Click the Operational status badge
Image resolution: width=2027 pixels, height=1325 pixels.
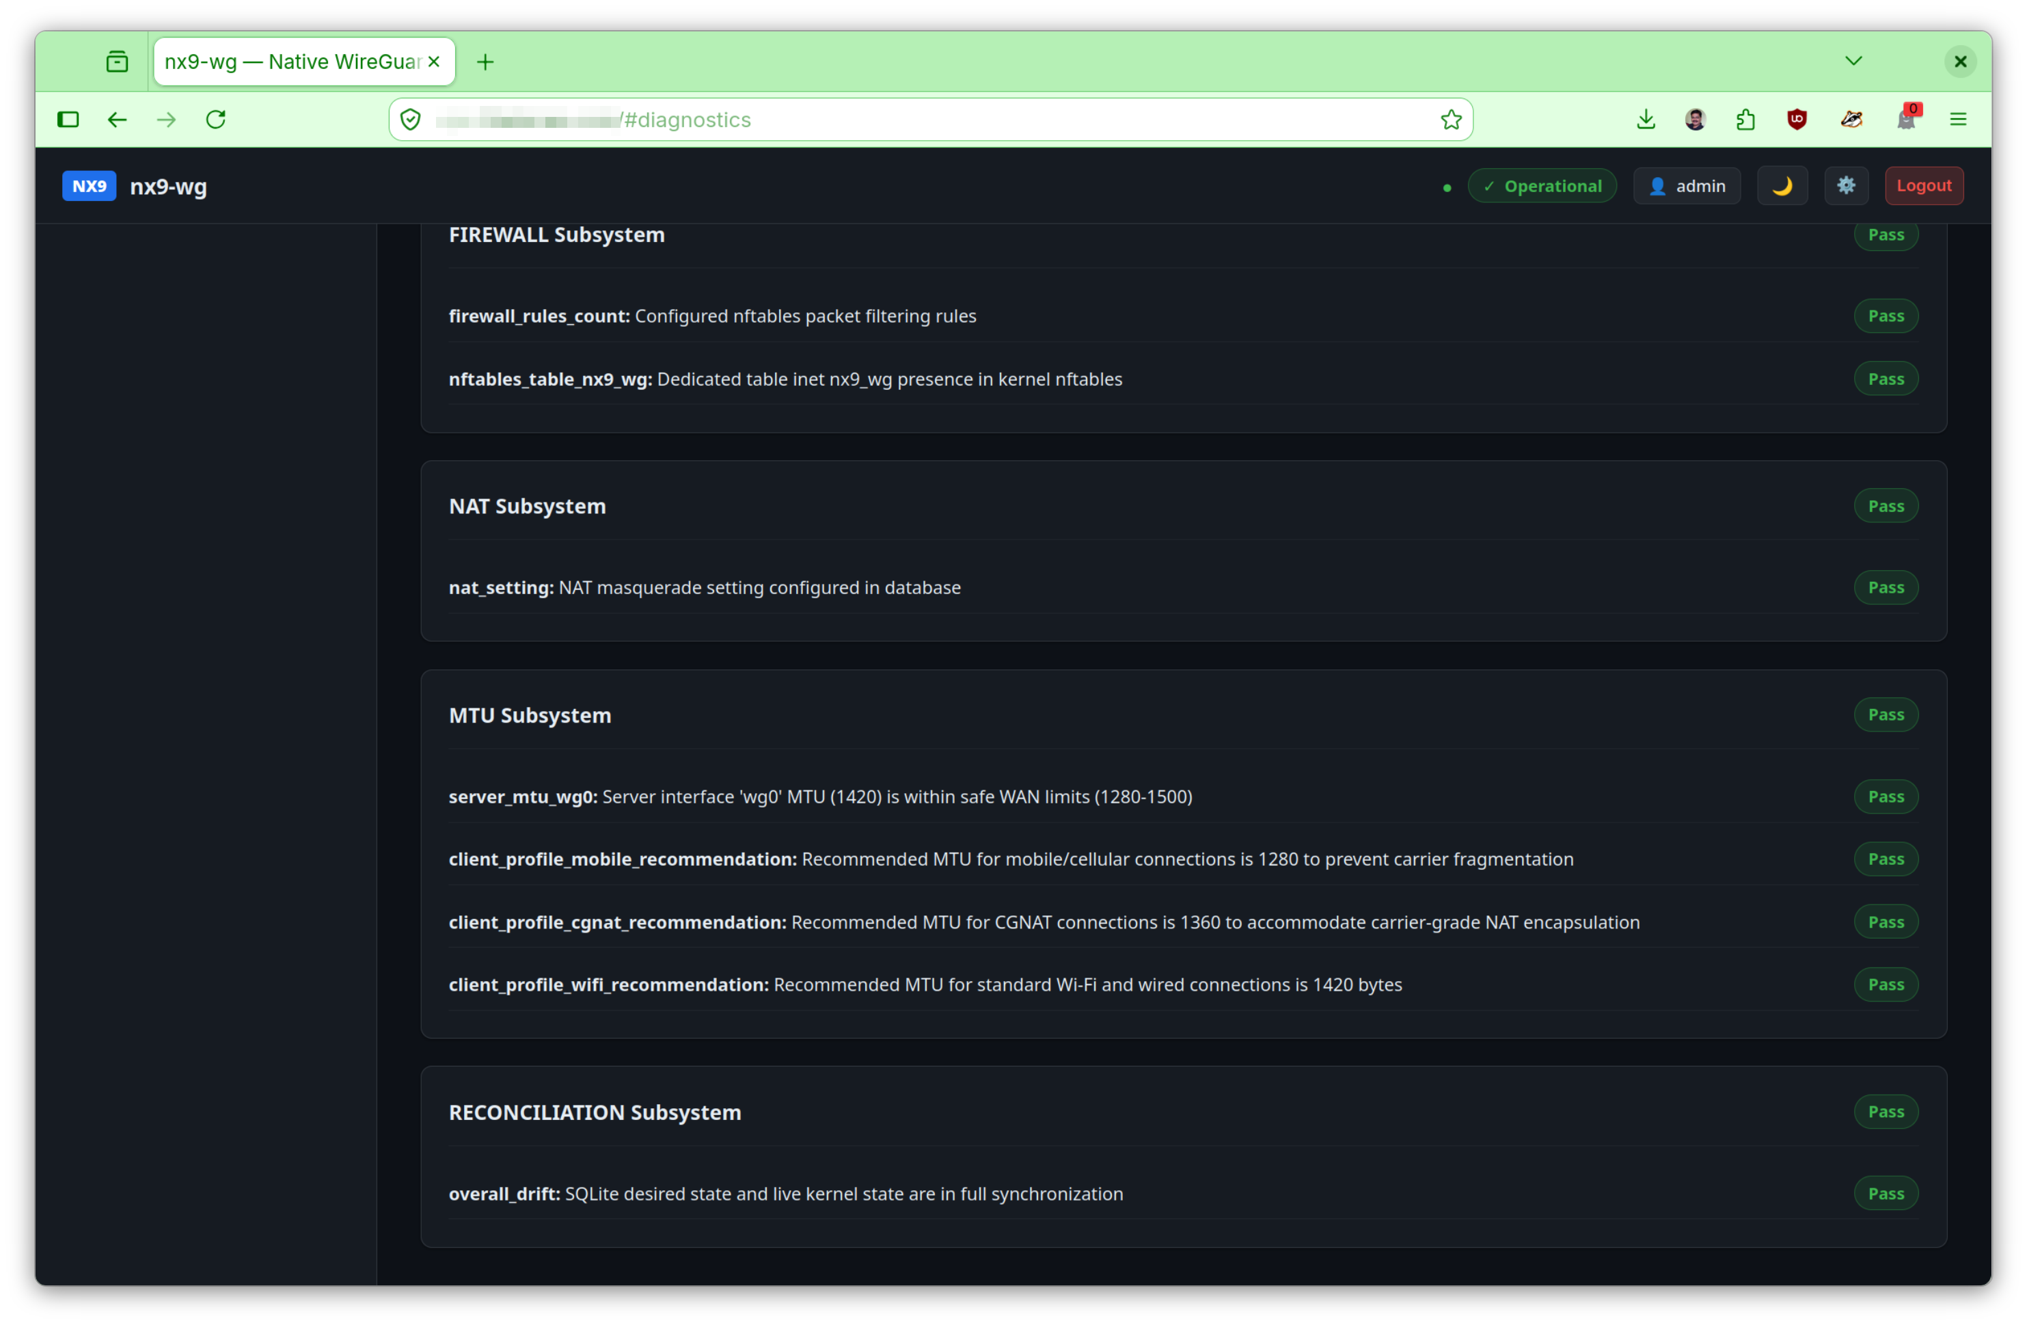tap(1542, 186)
